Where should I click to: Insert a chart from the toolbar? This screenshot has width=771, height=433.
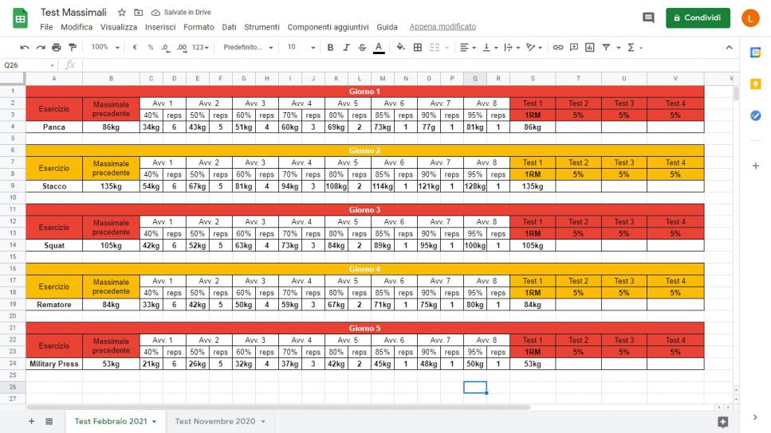click(590, 48)
